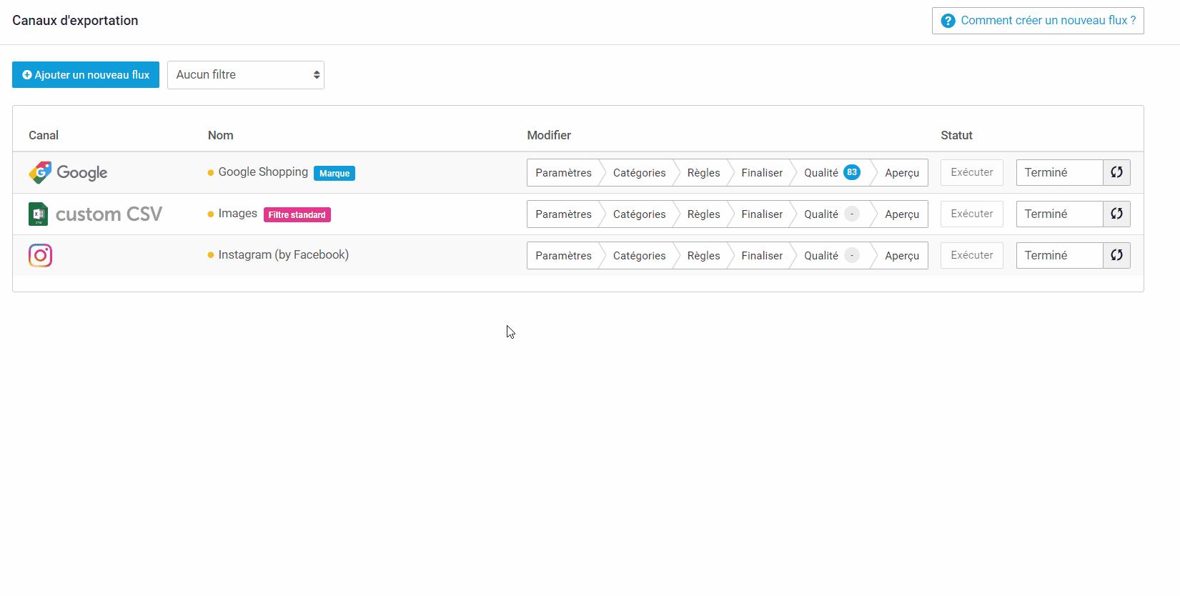
Task: Run the Instagram feed with Exécuter
Action: click(x=972, y=255)
